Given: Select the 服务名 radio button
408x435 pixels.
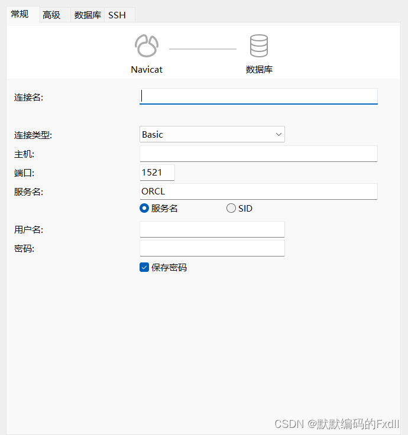Looking at the screenshot, I should (144, 209).
